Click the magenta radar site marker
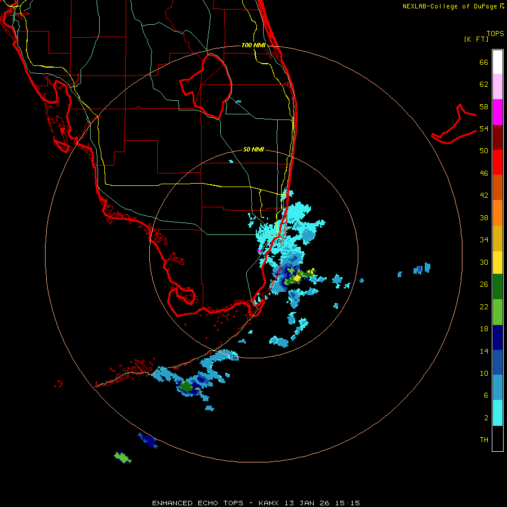 pyautogui.click(x=259, y=251)
